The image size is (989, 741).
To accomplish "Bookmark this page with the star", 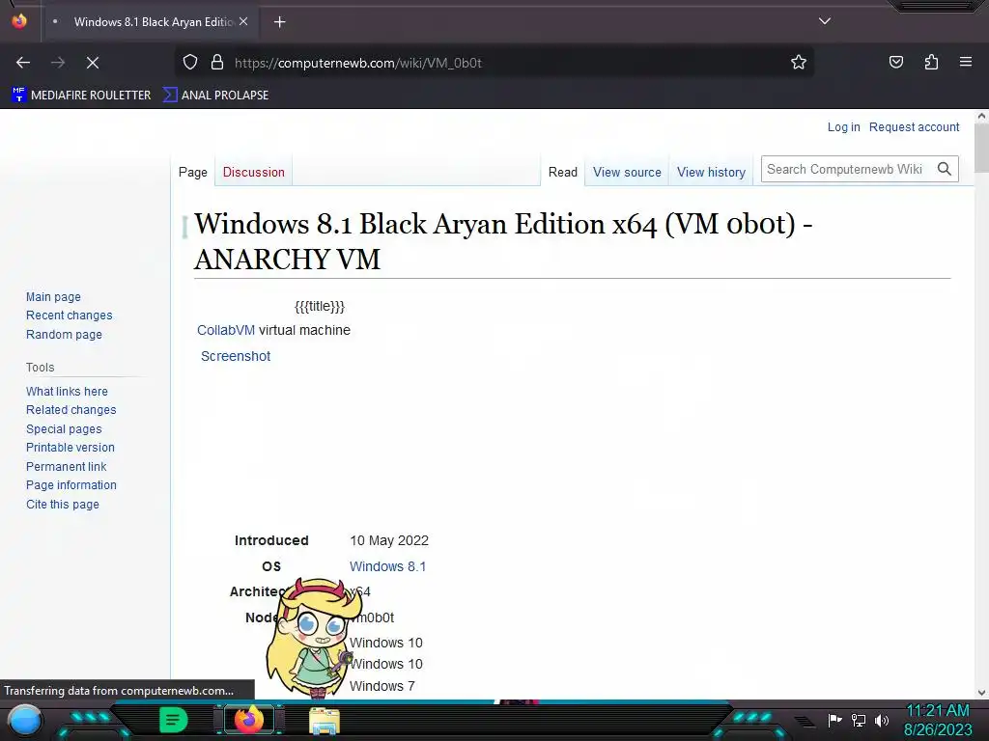I will 799,63.
